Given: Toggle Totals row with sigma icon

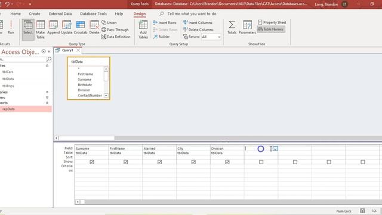Looking at the screenshot, I should tap(232, 27).
